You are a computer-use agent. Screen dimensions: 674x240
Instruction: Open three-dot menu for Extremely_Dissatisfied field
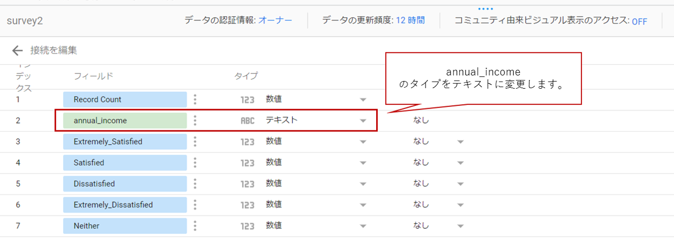coord(195,205)
